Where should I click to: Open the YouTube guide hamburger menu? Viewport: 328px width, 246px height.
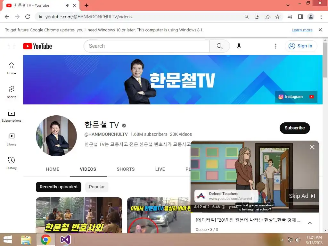(12, 46)
